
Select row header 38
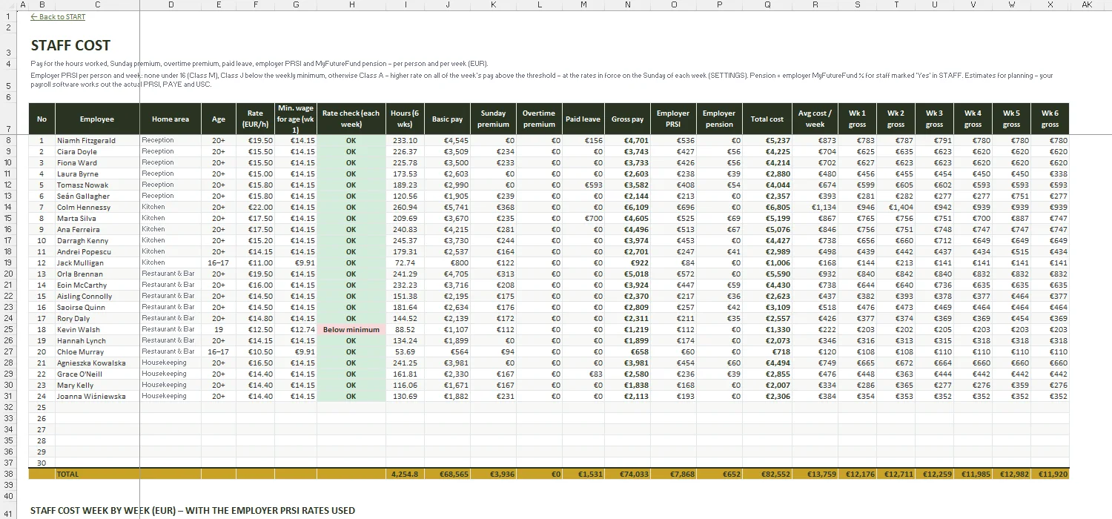point(7,474)
